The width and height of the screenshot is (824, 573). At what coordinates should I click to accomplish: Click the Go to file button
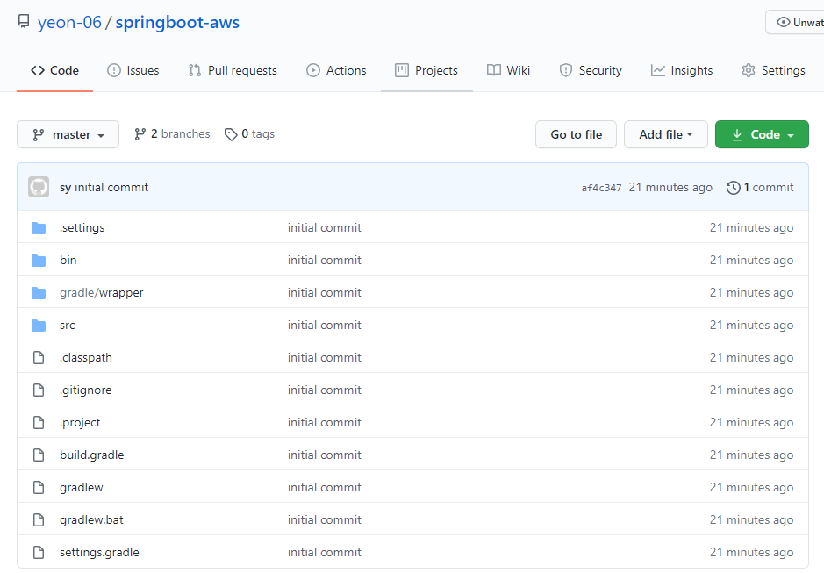click(x=576, y=134)
